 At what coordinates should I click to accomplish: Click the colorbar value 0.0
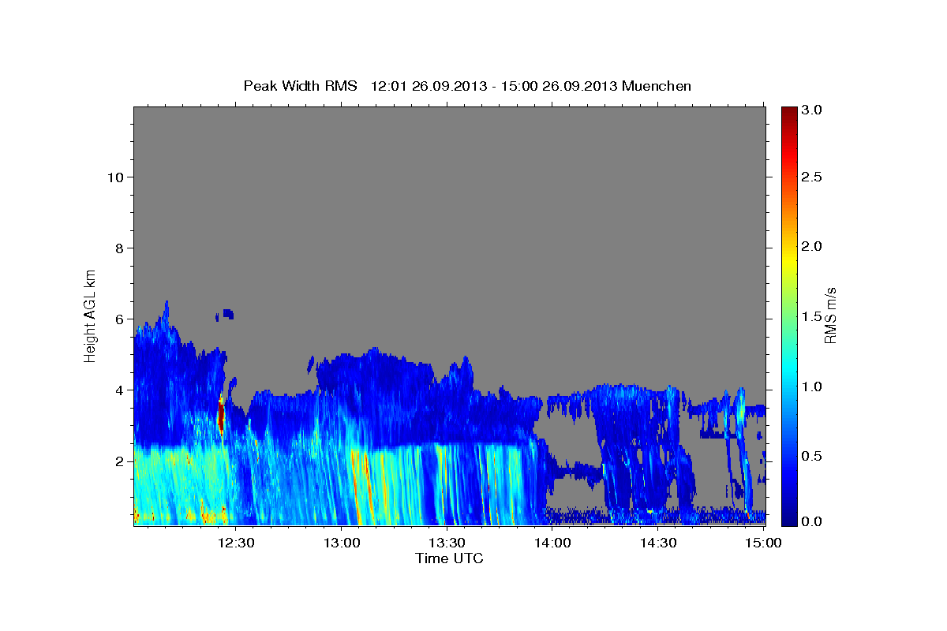[813, 521]
